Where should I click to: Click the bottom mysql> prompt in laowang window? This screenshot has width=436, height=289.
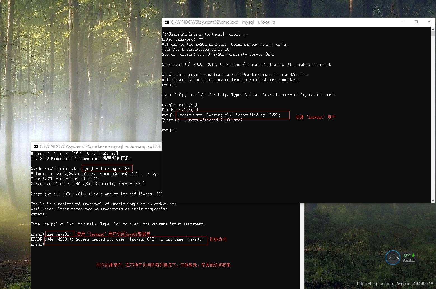click(x=38, y=244)
